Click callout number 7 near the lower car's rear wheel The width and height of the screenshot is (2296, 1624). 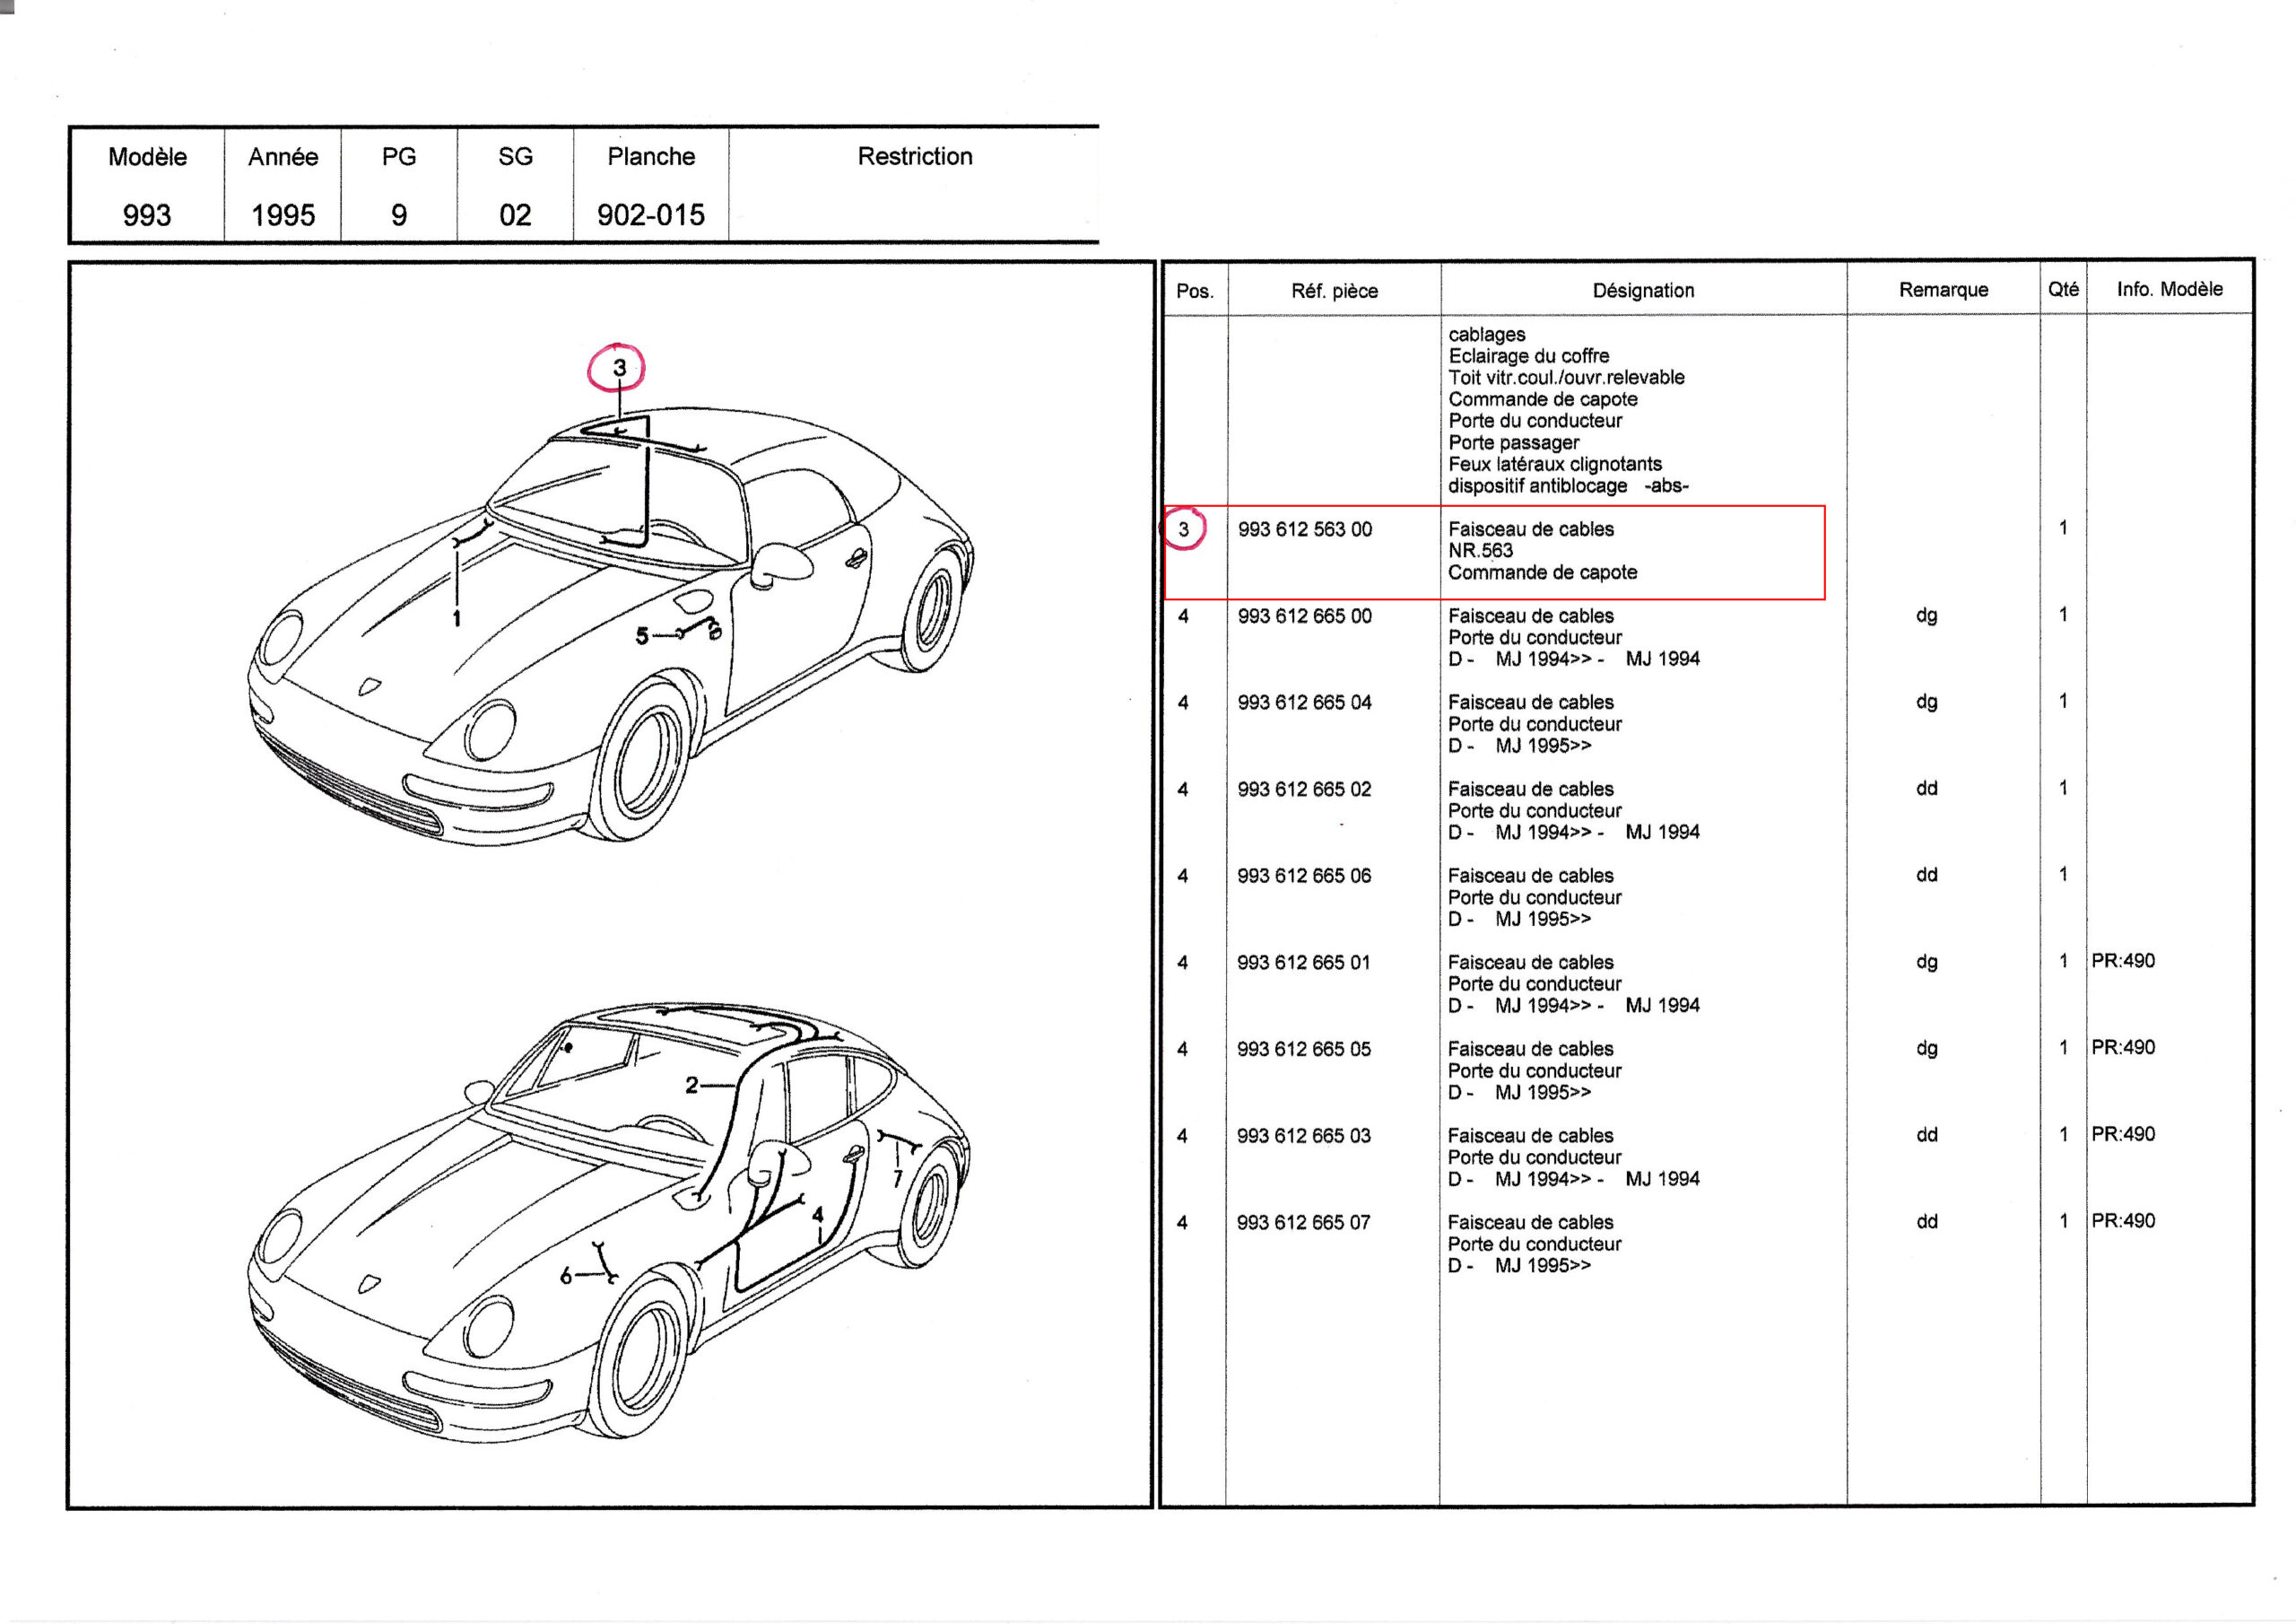[898, 1178]
